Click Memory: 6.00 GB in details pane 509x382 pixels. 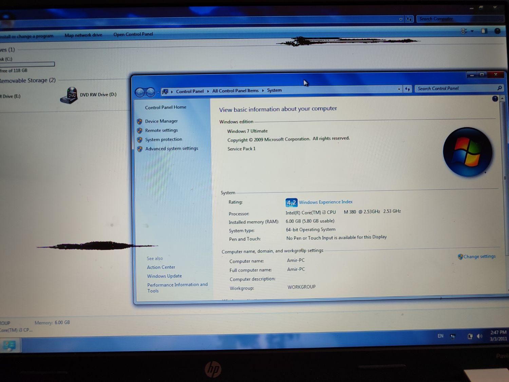[52, 323]
